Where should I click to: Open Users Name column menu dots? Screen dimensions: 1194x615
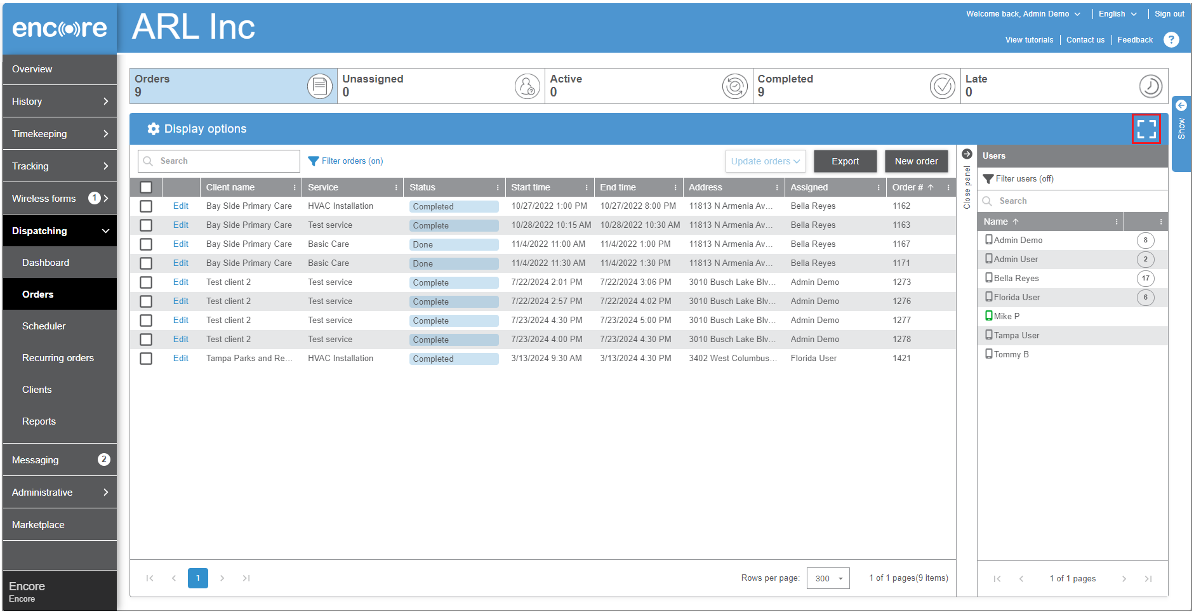coord(1117,222)
